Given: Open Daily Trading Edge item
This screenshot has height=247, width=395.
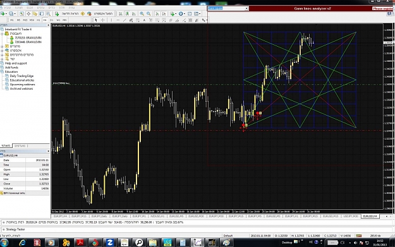Looking at the screenshot, I should pos(21,76).
